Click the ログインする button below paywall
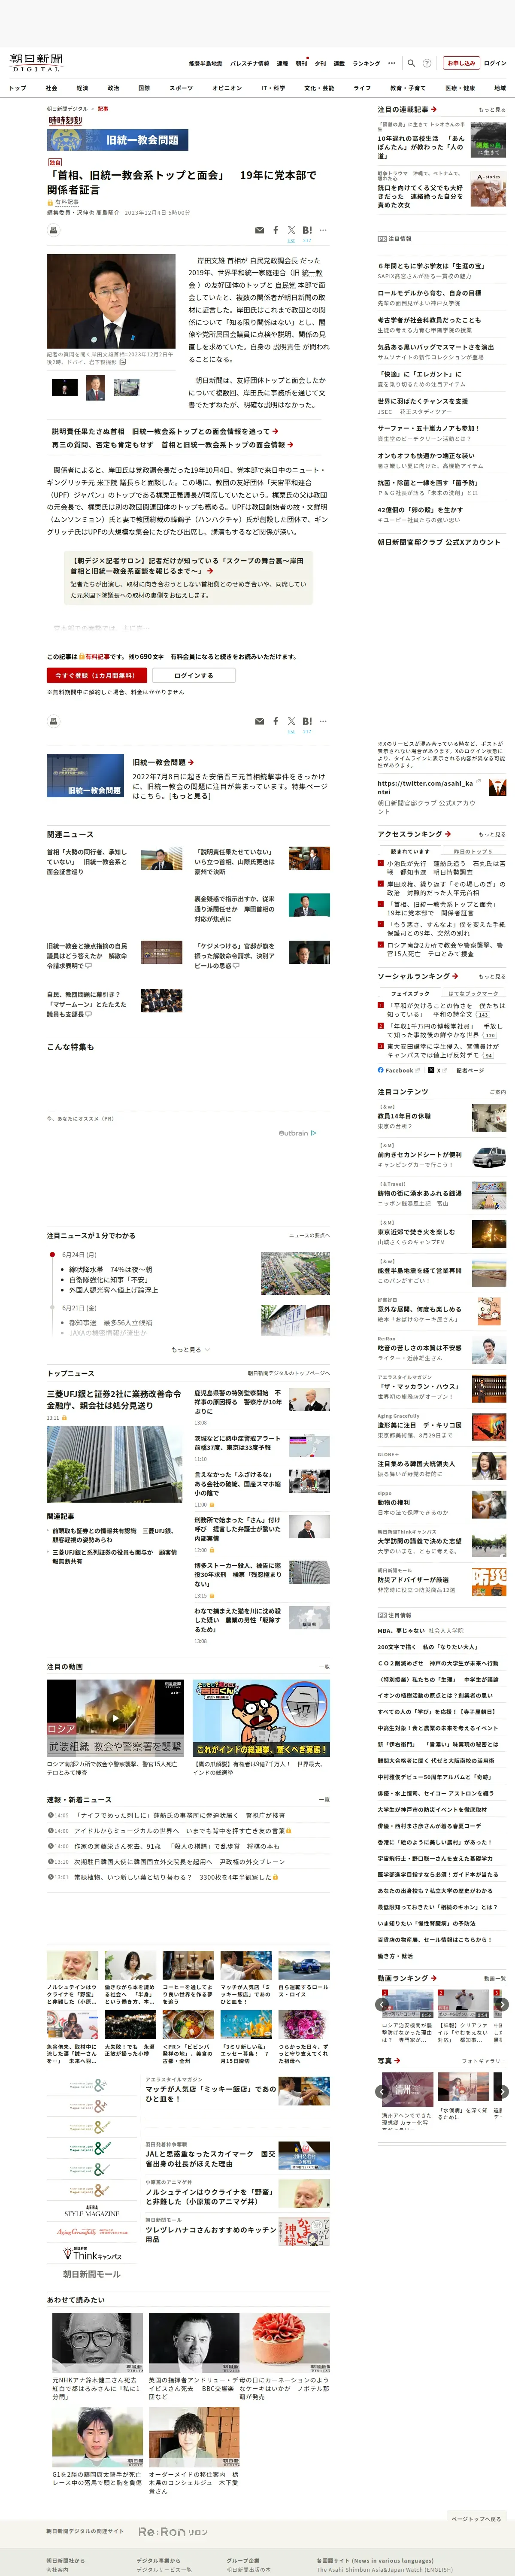 tap(193, 675)
